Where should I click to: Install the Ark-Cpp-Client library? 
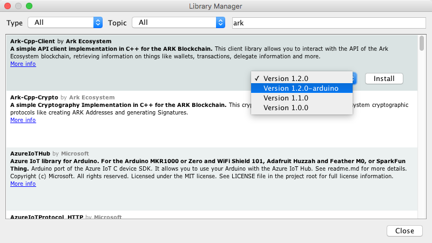click(384, 78)
